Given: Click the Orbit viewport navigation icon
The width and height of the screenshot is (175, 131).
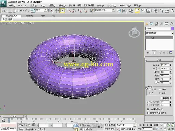Looking at the screenshot, I should tap(169, 129).
